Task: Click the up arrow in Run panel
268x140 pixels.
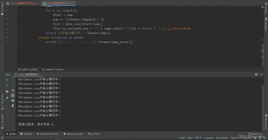Action: [13, 80]
